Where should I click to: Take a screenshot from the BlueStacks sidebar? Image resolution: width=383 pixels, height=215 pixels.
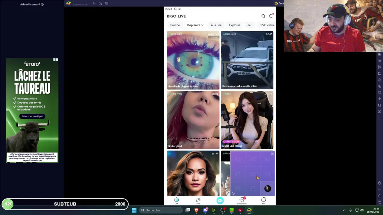click(x=380, y=61)
